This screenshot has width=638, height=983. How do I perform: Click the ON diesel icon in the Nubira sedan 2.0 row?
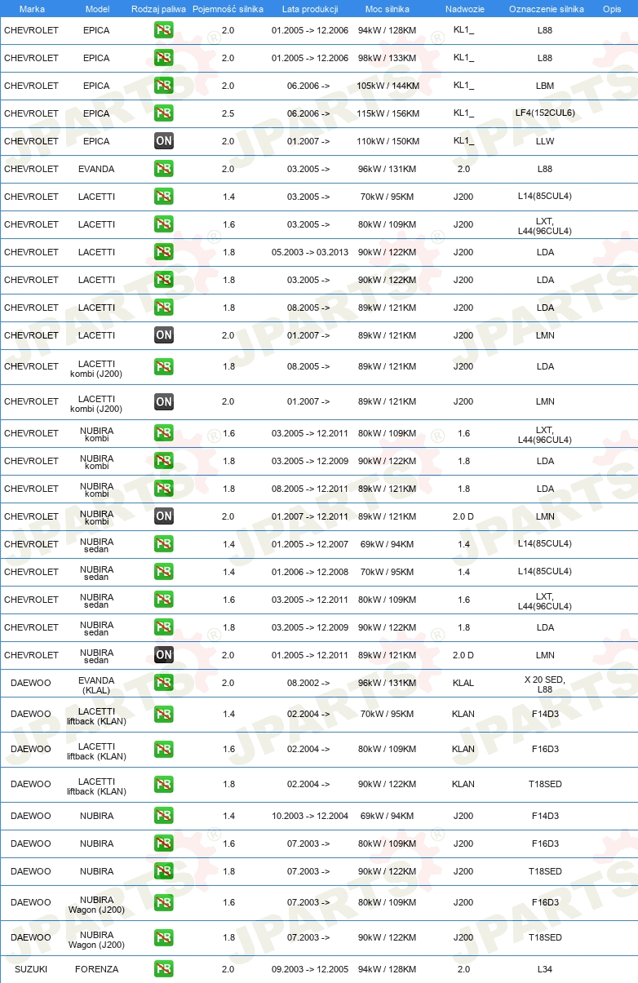click(x=163, y=655)
